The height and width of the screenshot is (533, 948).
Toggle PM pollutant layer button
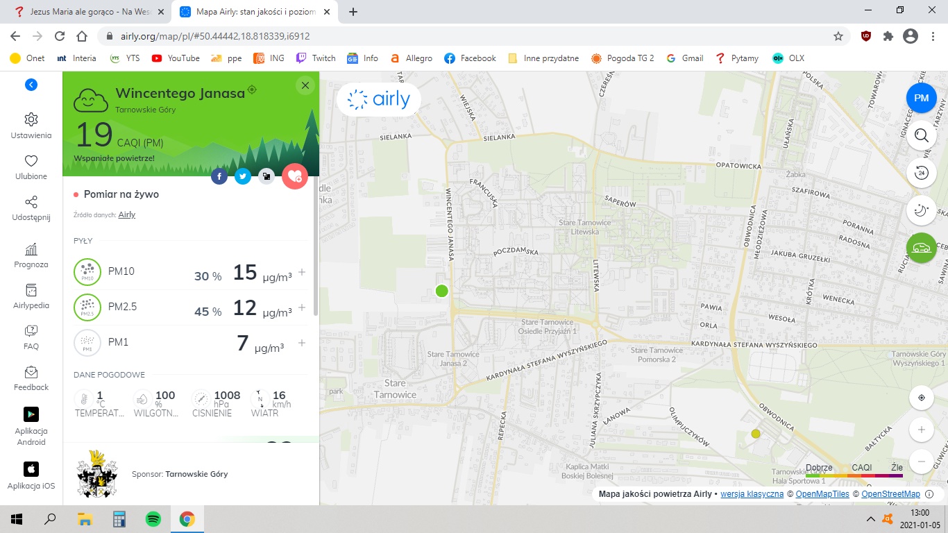coord(921,98)
